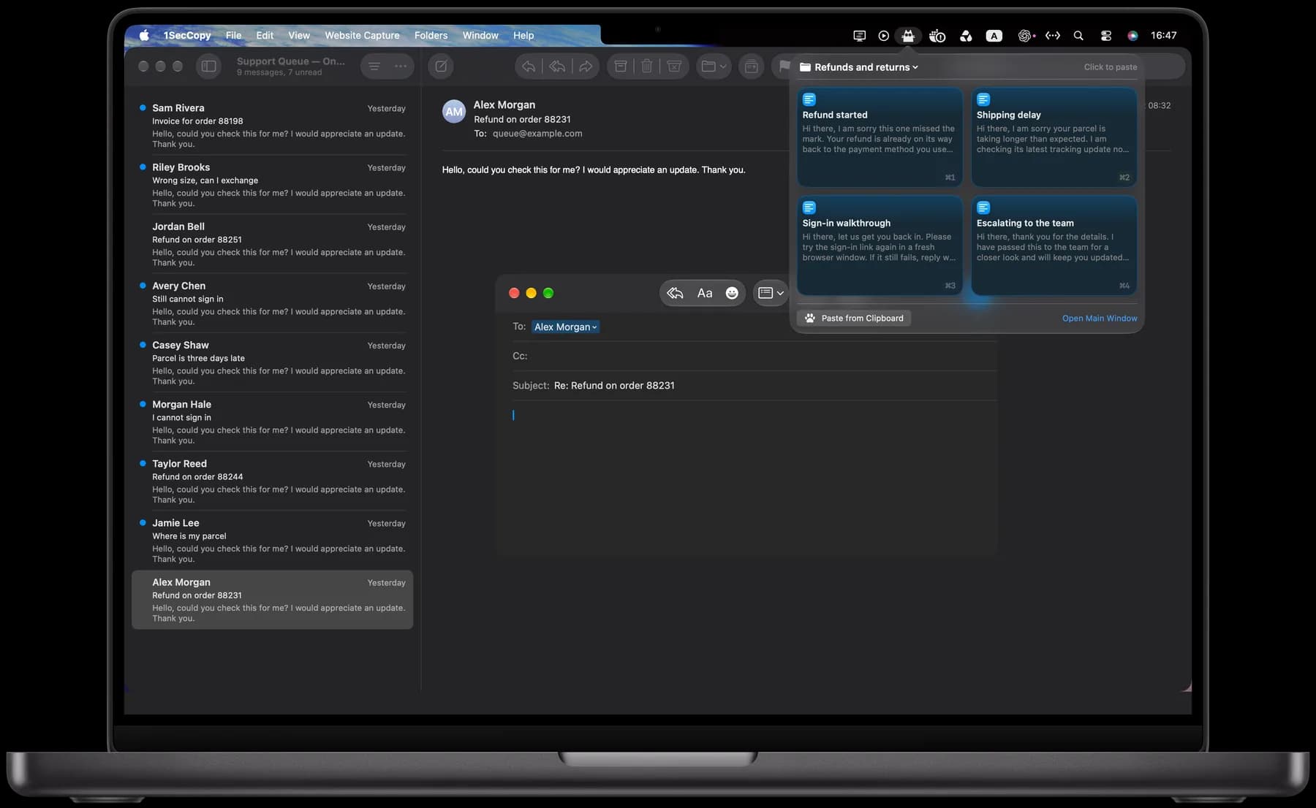The width and height of the screenshot is (1316, 808).
Task: Open the move-to-folder dropdown in toolbar
Action: pos(714,66)
